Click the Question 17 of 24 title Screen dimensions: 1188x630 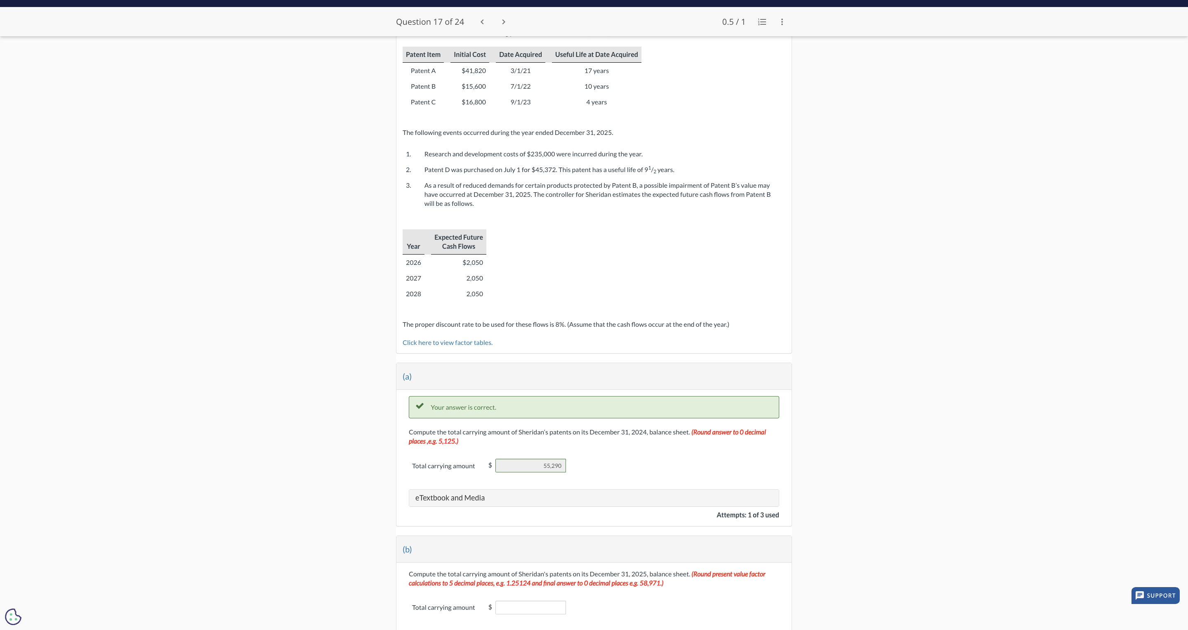[x=429, y=22]
